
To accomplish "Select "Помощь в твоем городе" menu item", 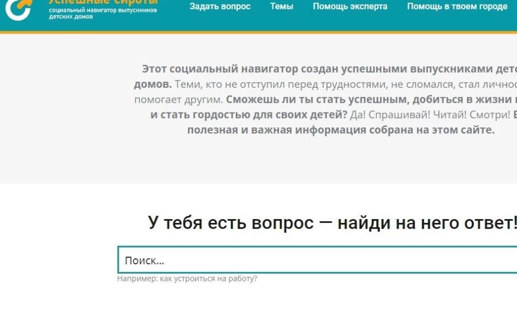I will [x=457, y=7].
